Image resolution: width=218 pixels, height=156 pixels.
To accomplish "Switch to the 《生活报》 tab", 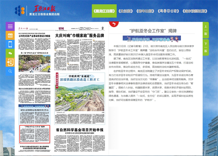I will (127, 11).
